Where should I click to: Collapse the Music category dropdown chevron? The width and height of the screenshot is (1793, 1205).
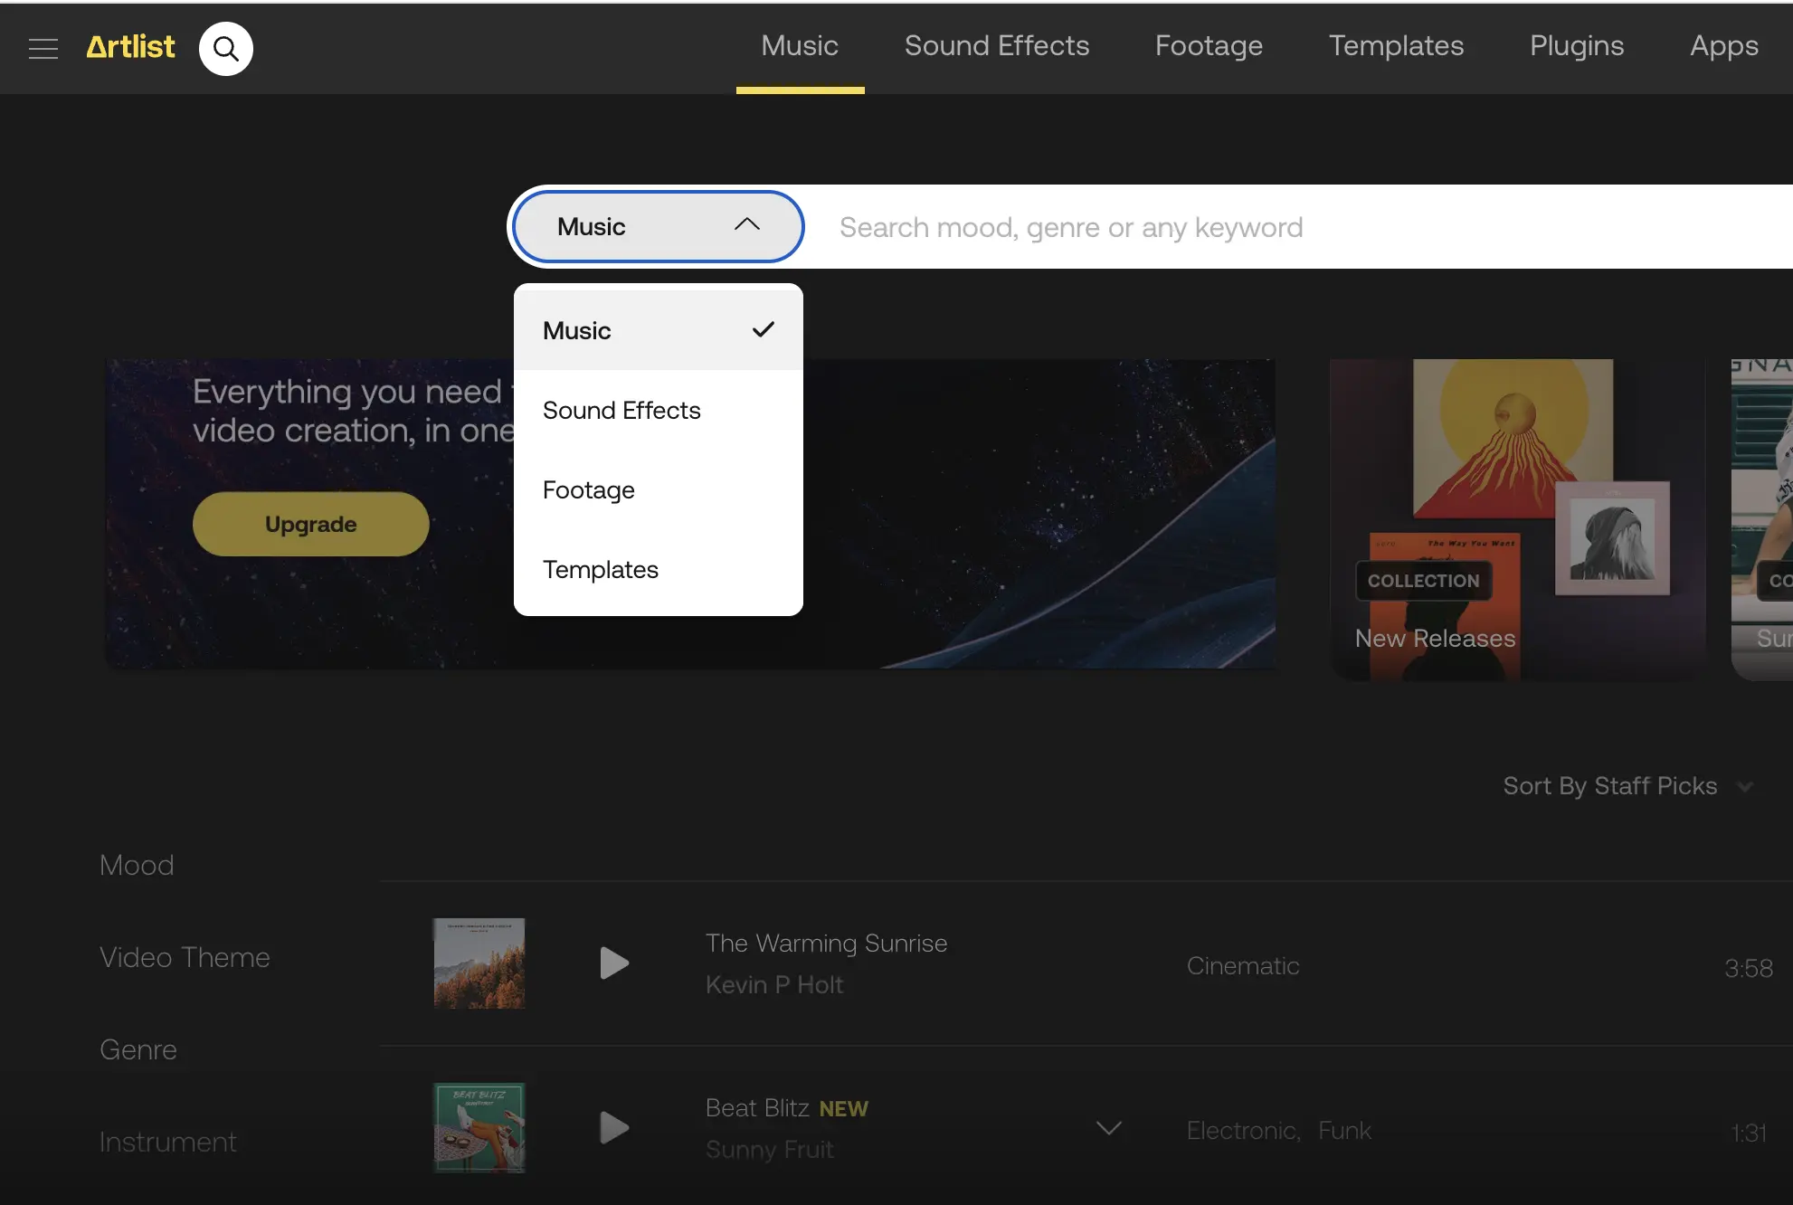pos(747,225)
